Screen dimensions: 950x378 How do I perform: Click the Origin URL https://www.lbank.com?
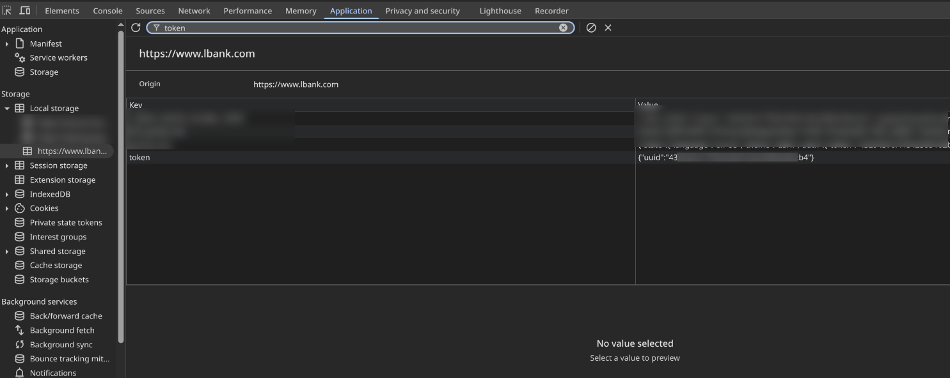(296, 84)
